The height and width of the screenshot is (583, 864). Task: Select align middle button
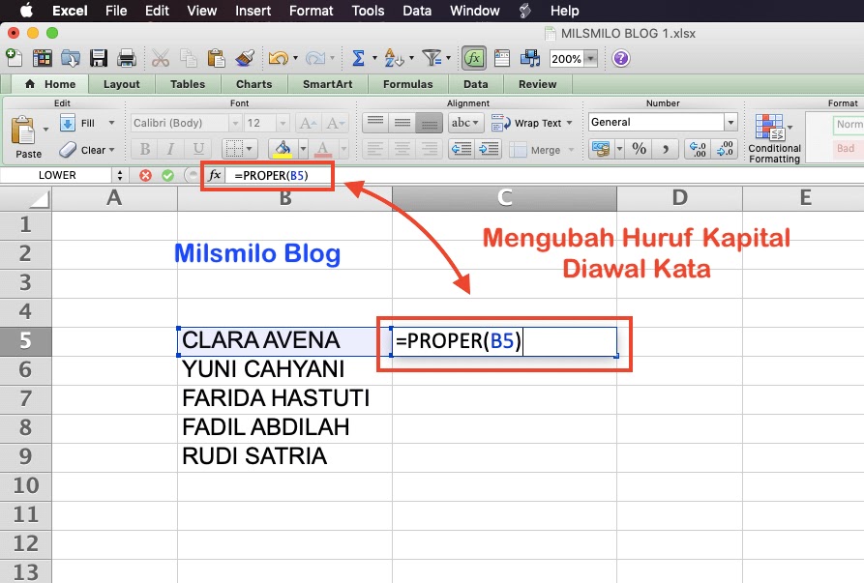pos(402,122)
